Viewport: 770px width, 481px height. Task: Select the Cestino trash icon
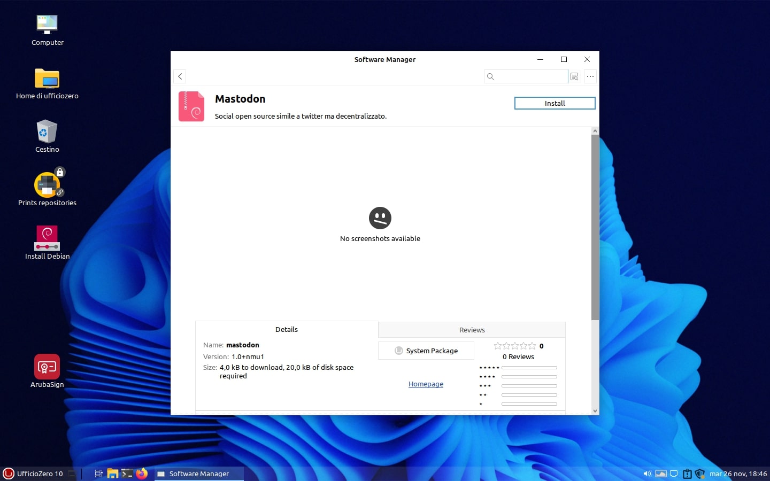47,137
